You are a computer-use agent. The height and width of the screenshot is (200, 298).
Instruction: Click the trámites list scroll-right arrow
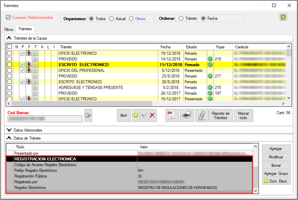(x=283, y=103)
